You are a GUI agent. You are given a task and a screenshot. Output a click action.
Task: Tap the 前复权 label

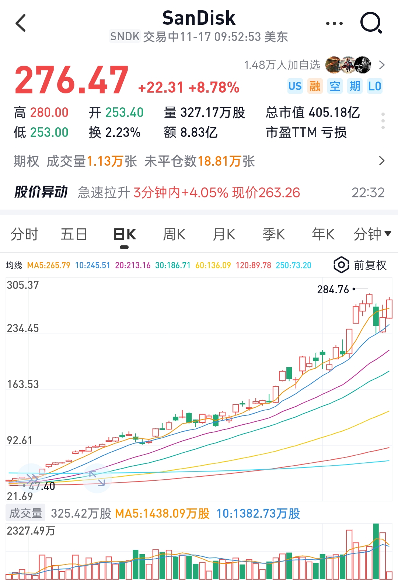(x=370, y=265)
